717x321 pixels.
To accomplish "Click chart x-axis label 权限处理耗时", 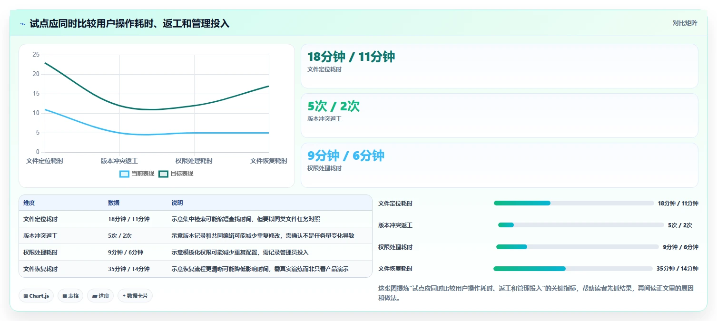I will pyautogui.click(x=194, y=161).
